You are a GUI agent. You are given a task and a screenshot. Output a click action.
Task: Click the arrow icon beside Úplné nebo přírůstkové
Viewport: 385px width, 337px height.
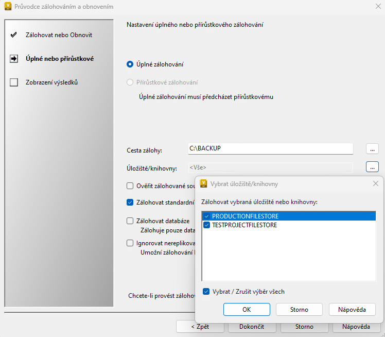(x=14, y=59)
